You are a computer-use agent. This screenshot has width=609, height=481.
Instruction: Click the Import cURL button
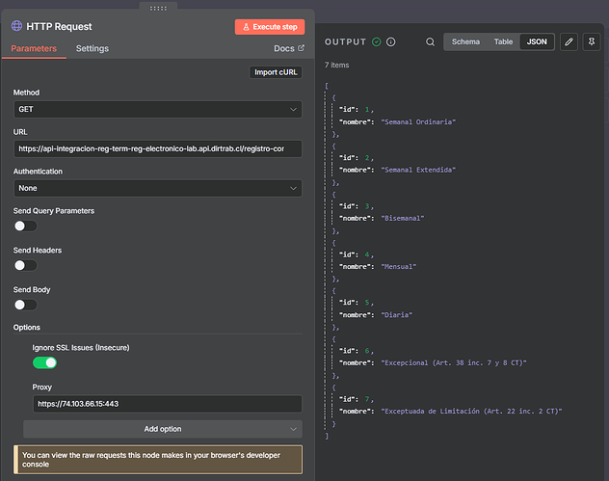(276, 72)
